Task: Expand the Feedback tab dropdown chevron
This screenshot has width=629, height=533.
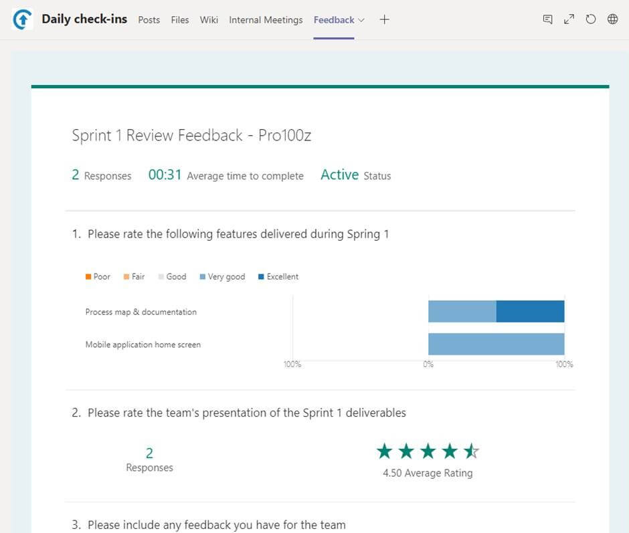Action: (361, 19)
